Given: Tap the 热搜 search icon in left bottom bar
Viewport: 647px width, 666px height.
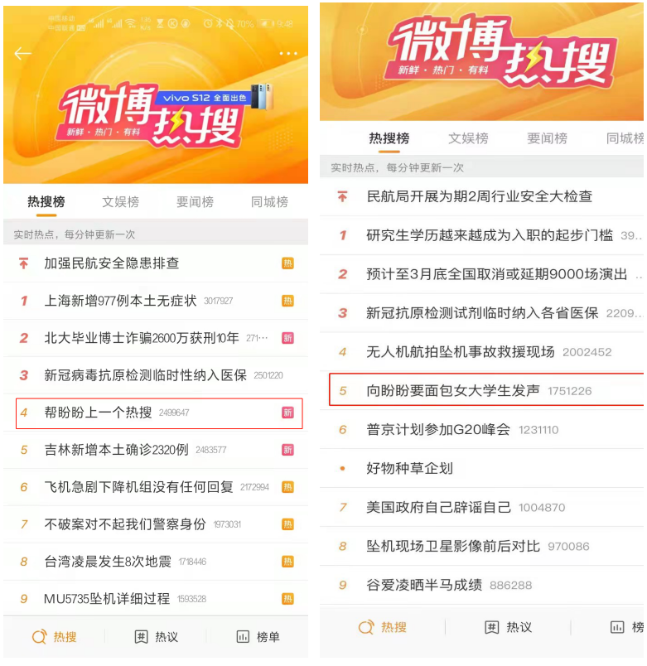Looking at the screenshot, I should pyautogui.click(x=40, y=637).
